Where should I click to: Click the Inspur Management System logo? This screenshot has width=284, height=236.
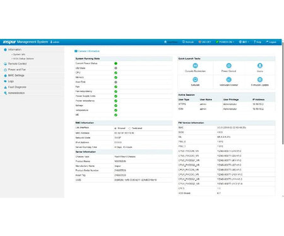coord(25,42)
